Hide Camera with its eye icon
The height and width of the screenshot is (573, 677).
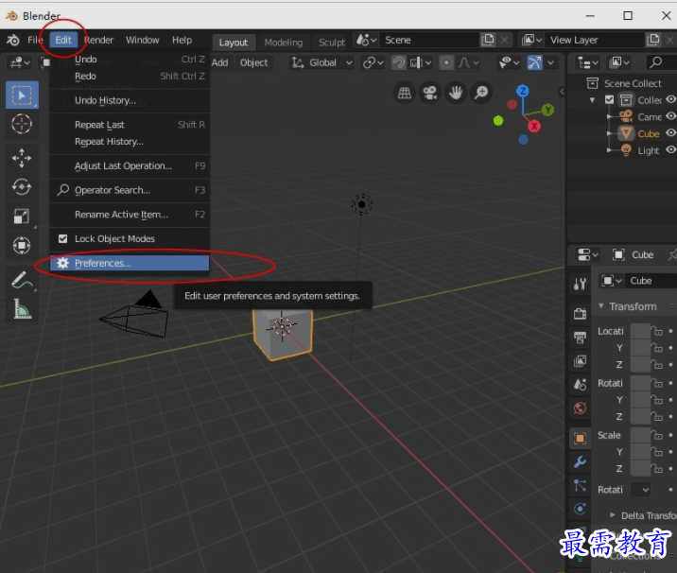pyautogui.click(x=670, y=116)
